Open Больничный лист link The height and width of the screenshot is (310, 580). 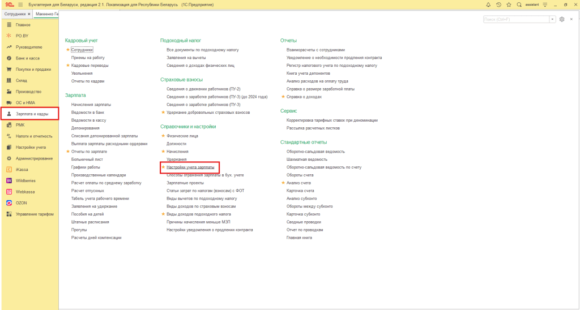tap(87, 160)
